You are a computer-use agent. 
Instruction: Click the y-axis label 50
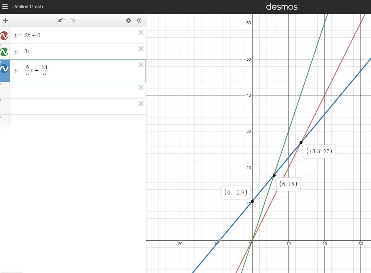click(249, 59)
